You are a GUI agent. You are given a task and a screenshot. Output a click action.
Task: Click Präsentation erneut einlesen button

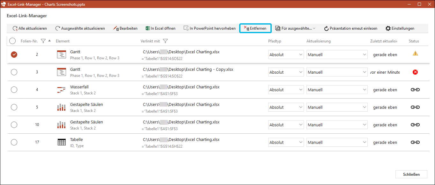(350, 28)
